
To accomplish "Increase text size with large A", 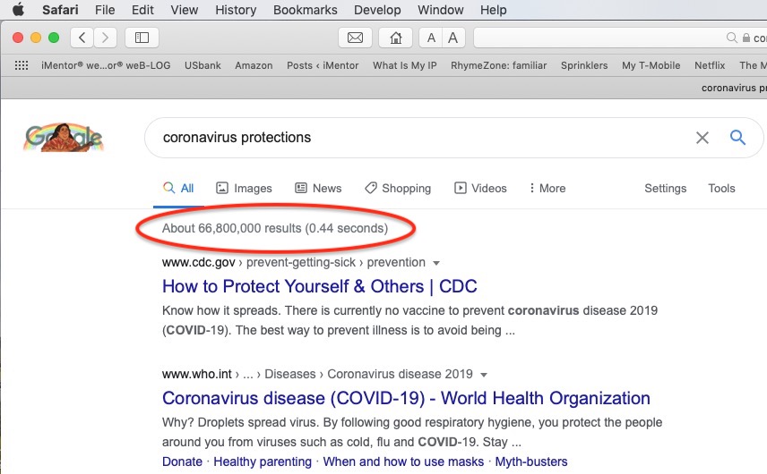I will (x=453, y=38).
